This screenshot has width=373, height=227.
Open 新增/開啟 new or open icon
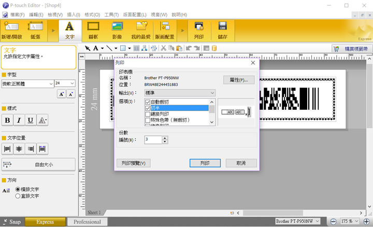(x=13, y=31)
